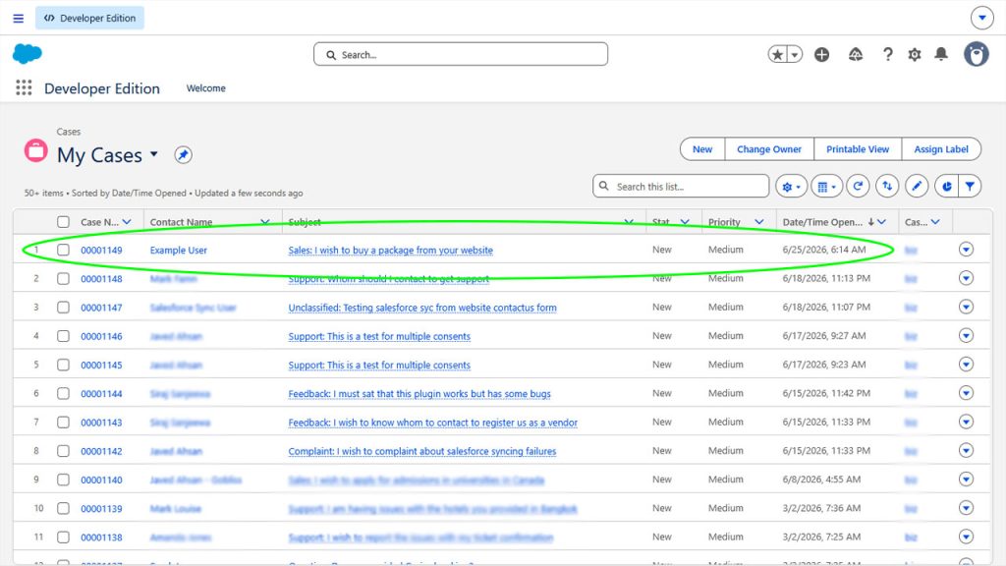The height and width of the screenshot is (566, 1006).
Task: Select the checkbox for case 00001149
Action: tap(63, 250)
